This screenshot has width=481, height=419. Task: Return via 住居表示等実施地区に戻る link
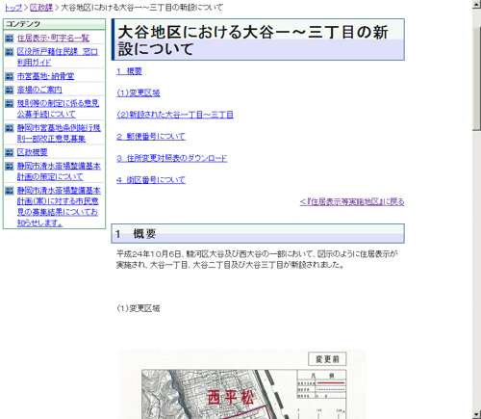click(352, 202)
